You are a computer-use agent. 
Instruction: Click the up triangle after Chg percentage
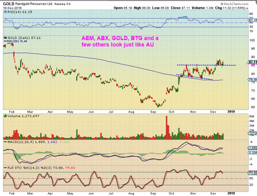247,8
